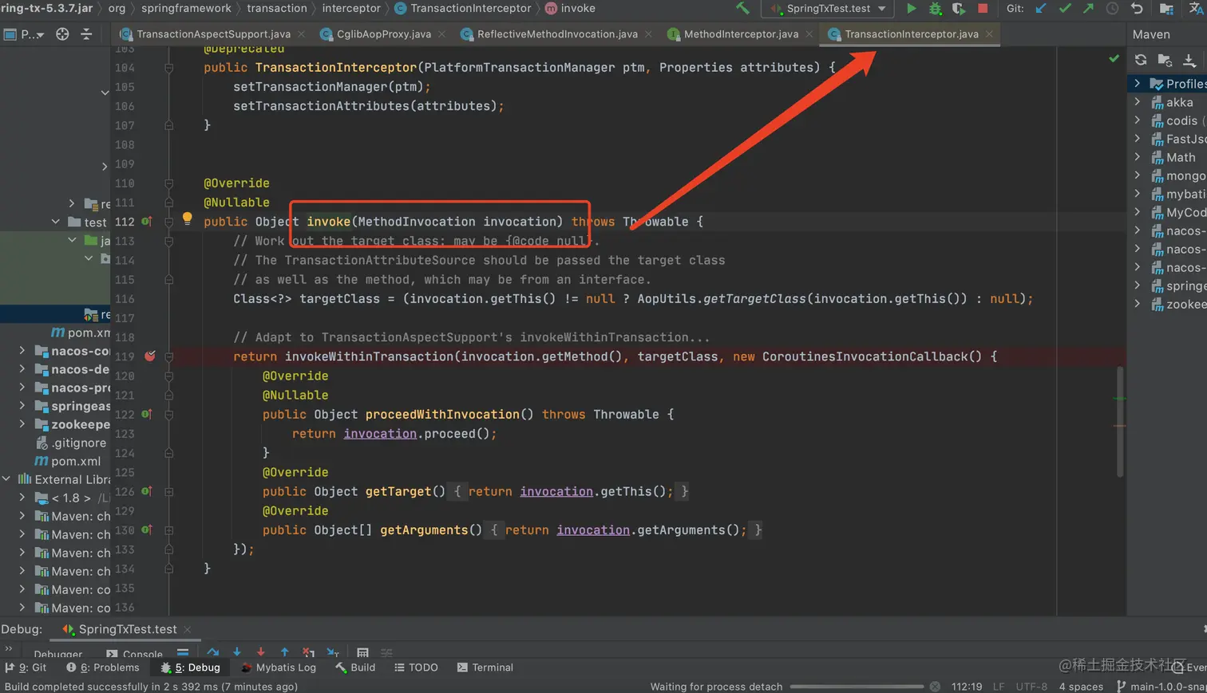Git update project blue arrow icon
Viewport: 1207px width, 693px height.
click(x=1040, y=8)
